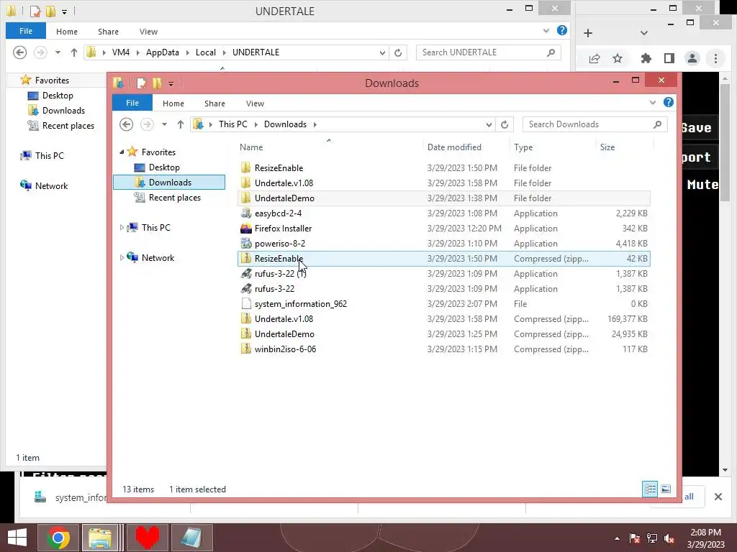Open View tab in UNDERTALE window

[x=148, y=32]
